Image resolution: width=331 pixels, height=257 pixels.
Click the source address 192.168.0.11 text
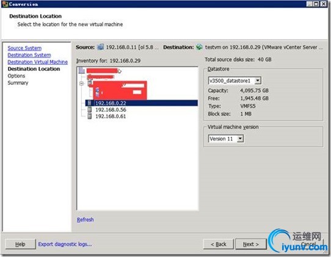[121, 47]
